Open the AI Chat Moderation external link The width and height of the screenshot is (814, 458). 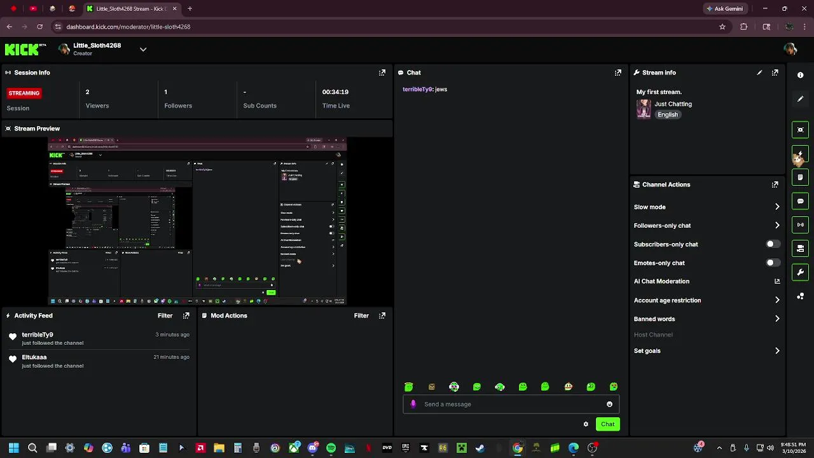pyautogui.click(x=777, y=281)
